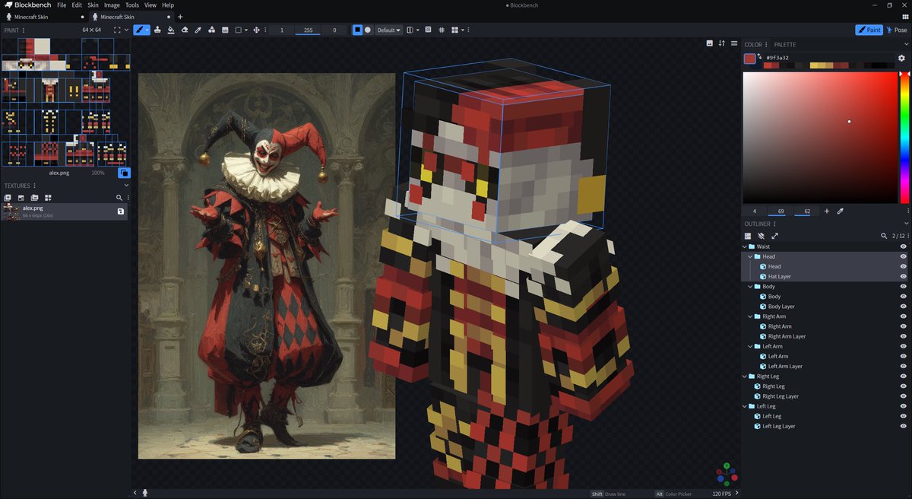Pick screen color with eyedropper below picker
Image resolution: width=912 pixels, height=499 pixels.
click(x=841, y=211)
